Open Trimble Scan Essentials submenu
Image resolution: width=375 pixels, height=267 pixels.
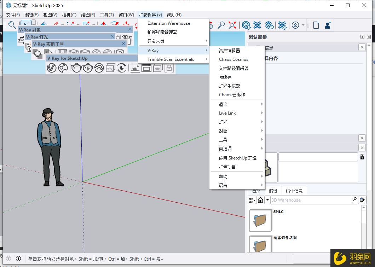pos(174,59)
